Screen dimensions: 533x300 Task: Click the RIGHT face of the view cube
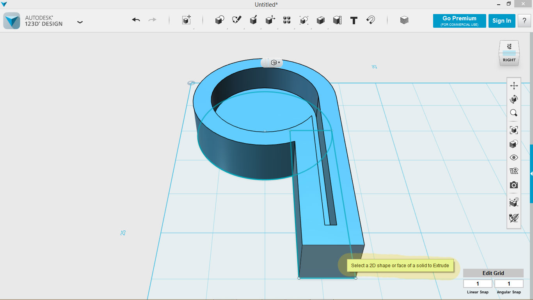[509, 60]
